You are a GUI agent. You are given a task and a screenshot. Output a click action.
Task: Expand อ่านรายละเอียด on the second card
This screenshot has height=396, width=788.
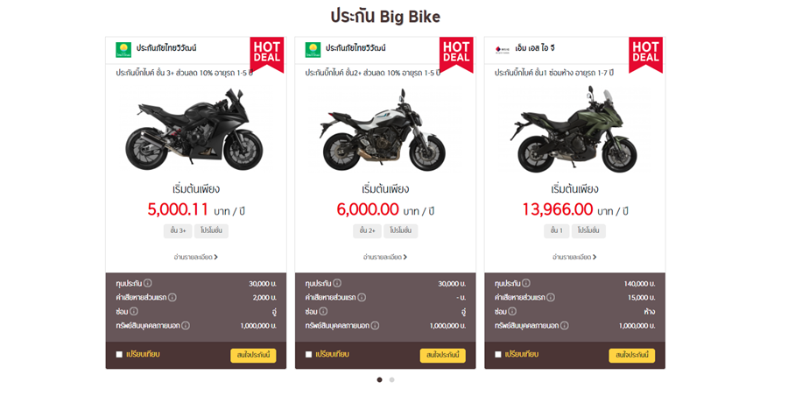point(385,257)
